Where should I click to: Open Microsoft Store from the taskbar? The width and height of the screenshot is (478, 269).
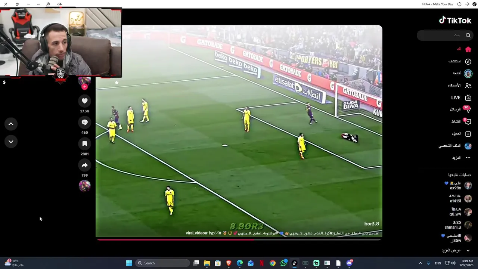tap(218, 263)
